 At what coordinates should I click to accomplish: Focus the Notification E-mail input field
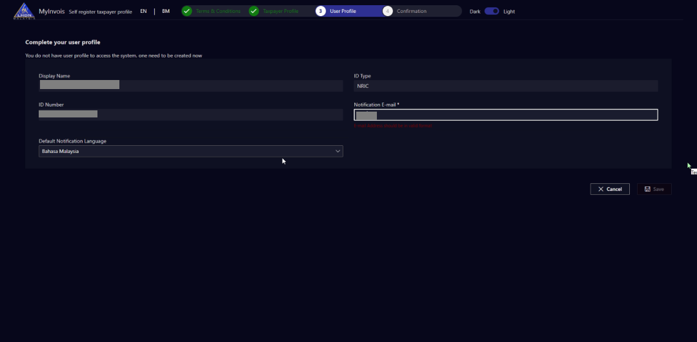click(505, 115)
